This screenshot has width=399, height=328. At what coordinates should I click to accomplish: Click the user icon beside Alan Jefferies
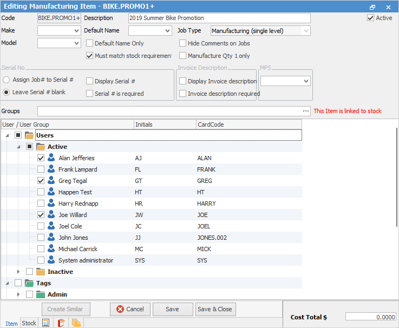[x=51, y=158]
